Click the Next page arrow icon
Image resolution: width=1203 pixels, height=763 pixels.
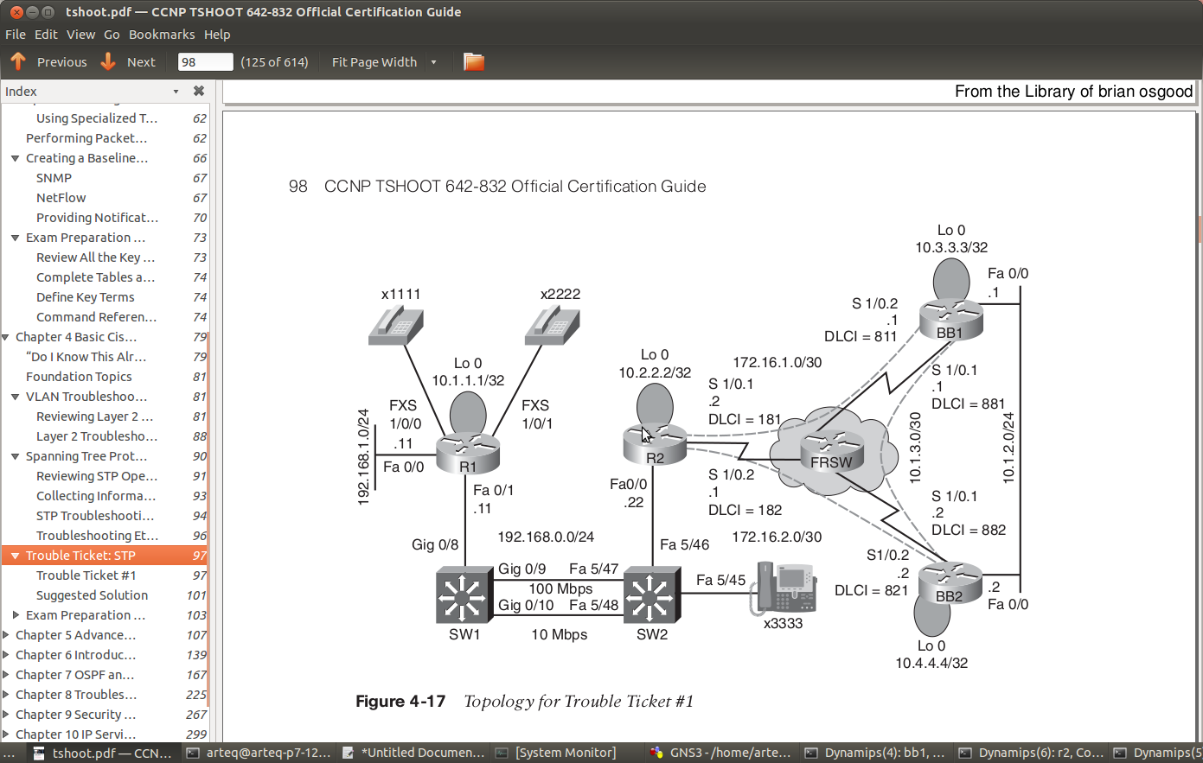click(x=108, y=61)
